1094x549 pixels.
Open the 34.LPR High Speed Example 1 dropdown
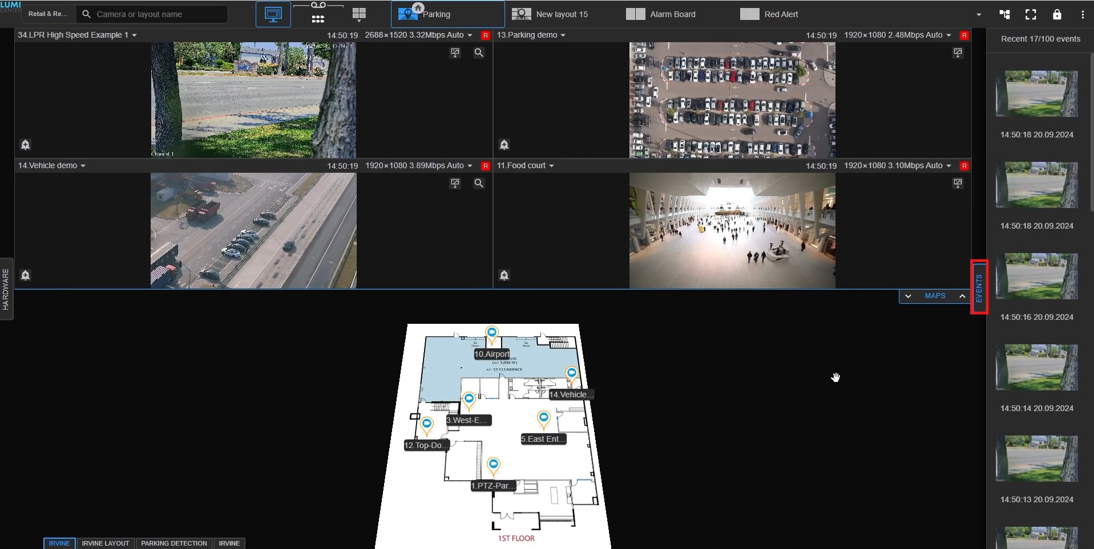(135, 35)
